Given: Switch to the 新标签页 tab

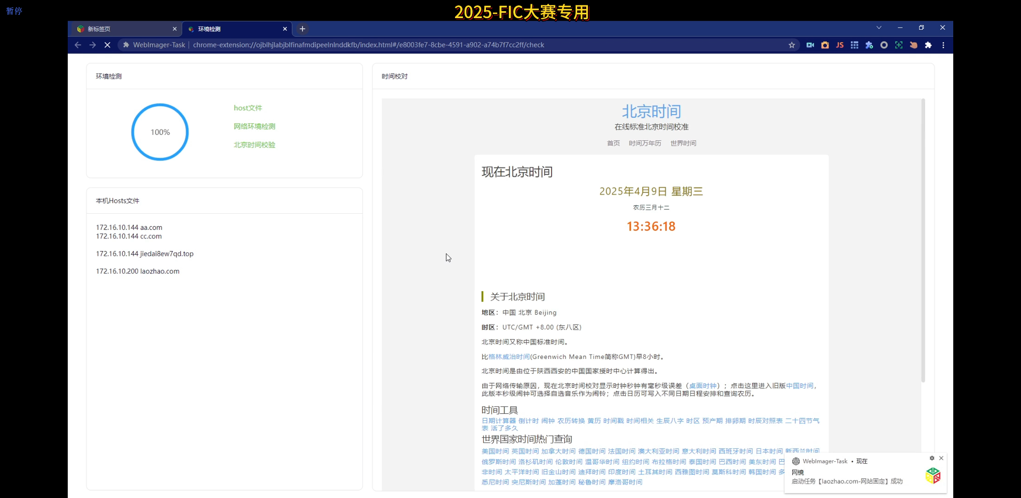Looking at the screenshot, I should point(123,29).
